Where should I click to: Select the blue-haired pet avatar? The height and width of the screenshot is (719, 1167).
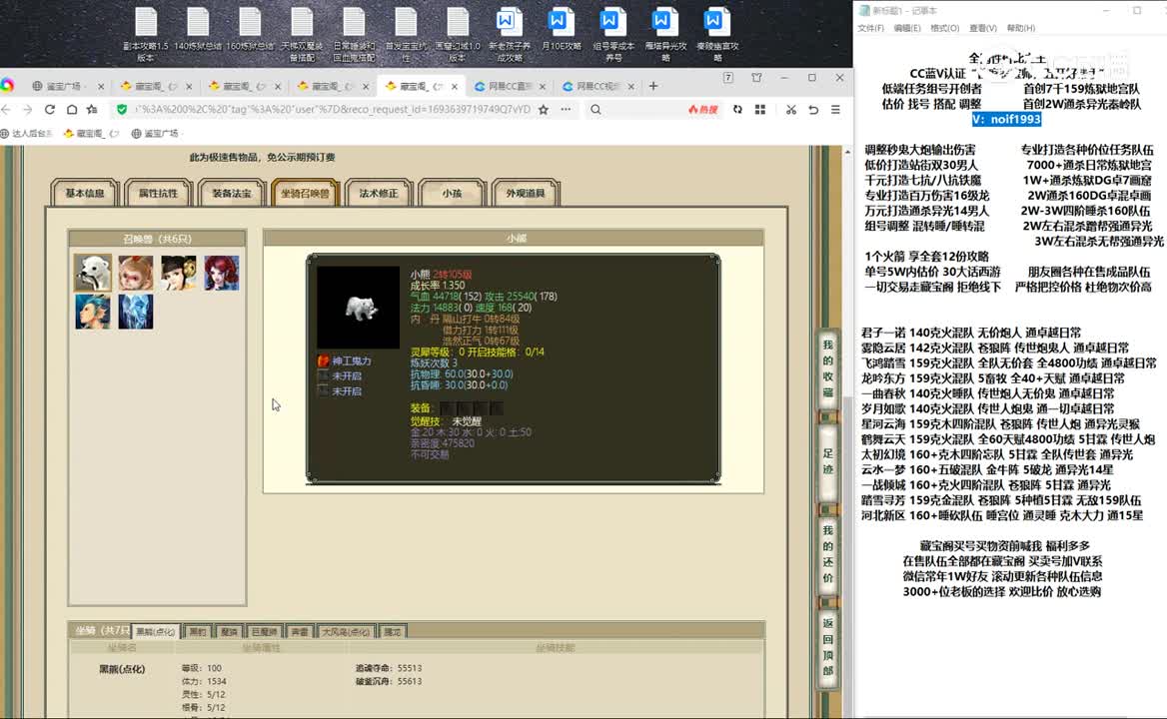(x=93, y=312)
